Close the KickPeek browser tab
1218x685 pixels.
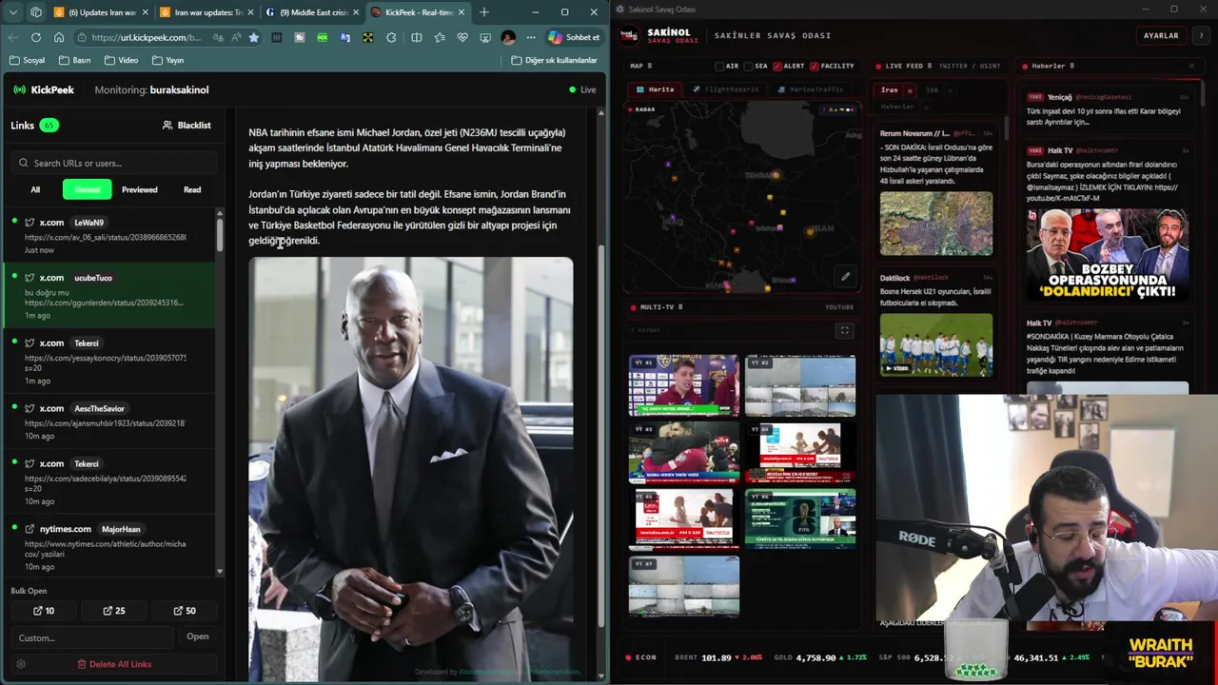click(x=462, y=12)
